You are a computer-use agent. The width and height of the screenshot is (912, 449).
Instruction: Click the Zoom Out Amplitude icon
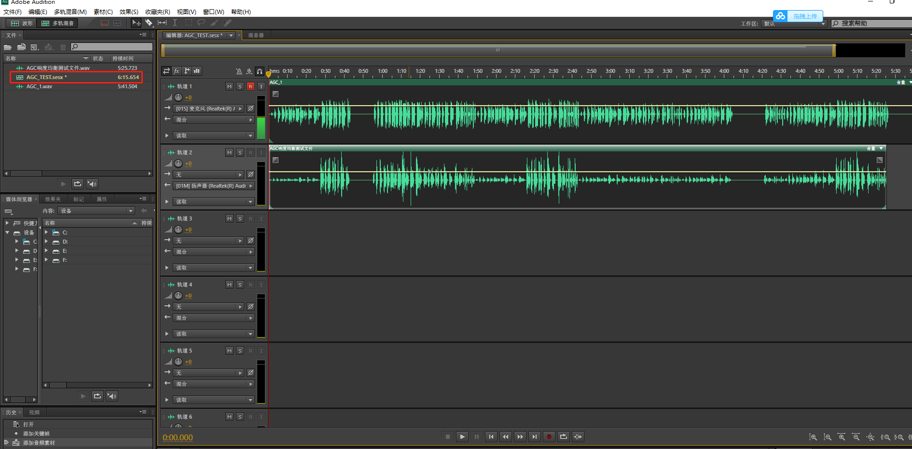828,437
